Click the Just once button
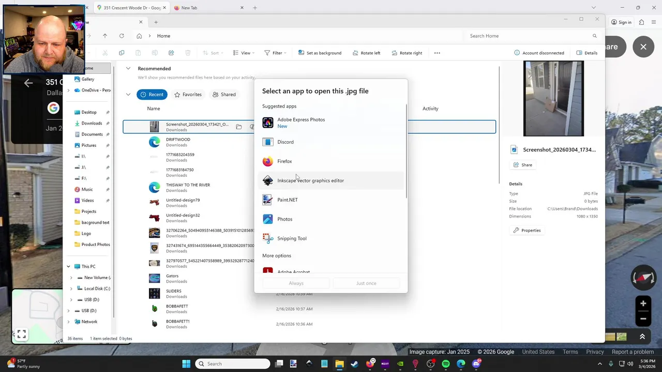The width and height of the screenshot is (662, 372). pos(366,283)
